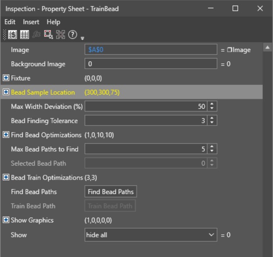The height and width of the screenshot is (257, 273).
Task: Open help via question mark icon
Action: pyautogui.click(x=73, y=35)
